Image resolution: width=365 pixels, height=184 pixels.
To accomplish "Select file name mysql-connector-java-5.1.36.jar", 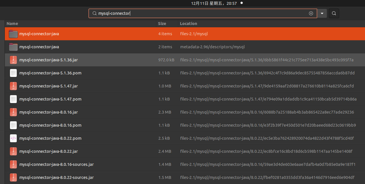I will coord(49,60).
